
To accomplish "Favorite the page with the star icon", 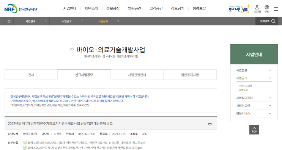I will (x=72, y=50).
